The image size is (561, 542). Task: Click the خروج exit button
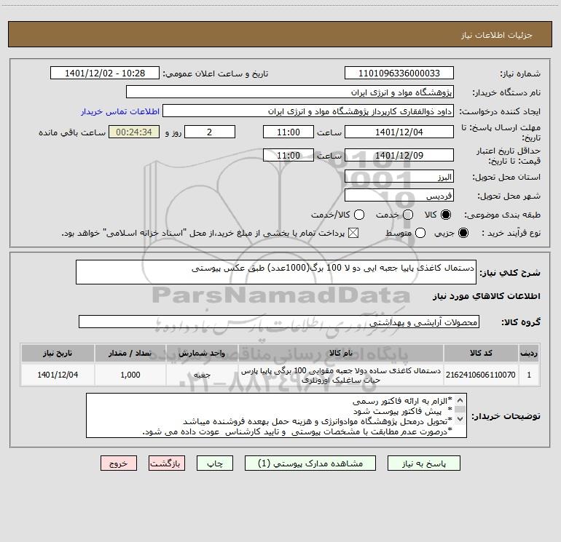[x=119, y=463]
